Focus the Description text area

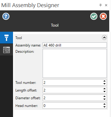75,63
